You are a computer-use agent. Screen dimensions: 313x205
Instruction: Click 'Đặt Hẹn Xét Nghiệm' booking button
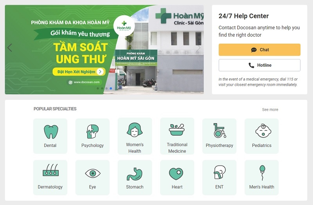(x=79, y=72)
